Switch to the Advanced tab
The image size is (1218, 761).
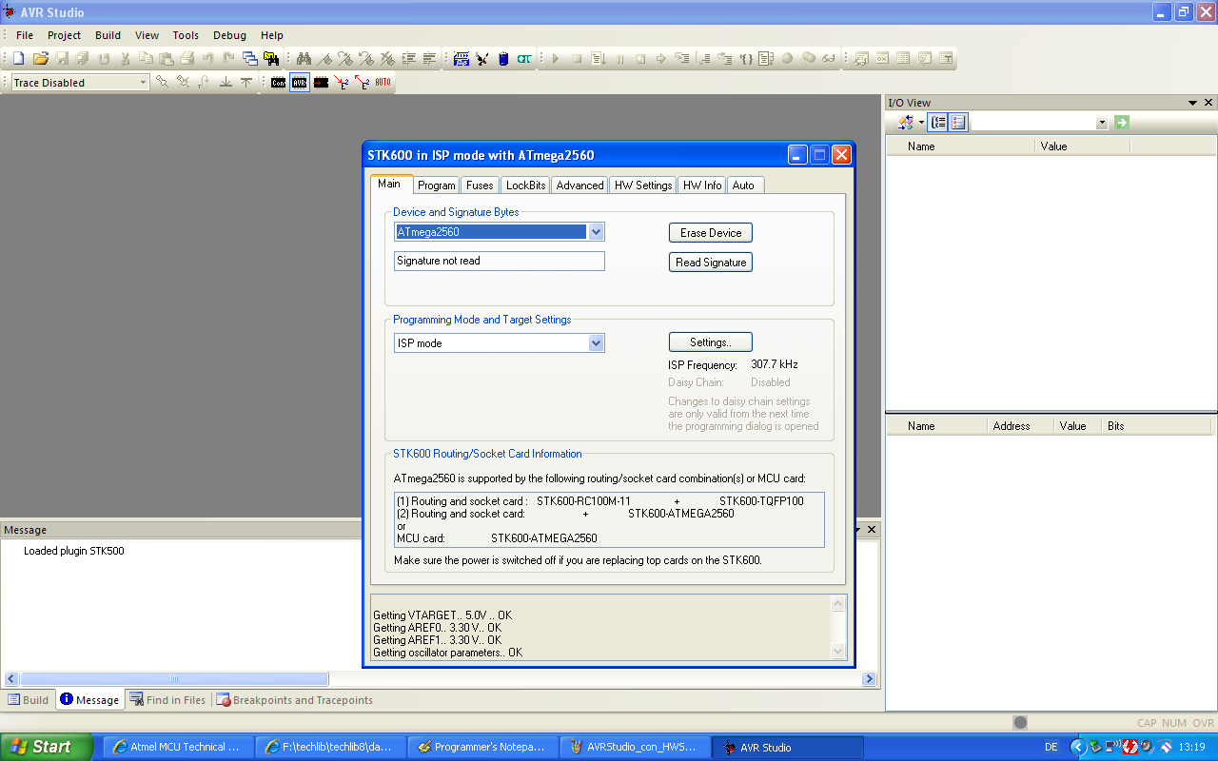[x=580, y=185]
